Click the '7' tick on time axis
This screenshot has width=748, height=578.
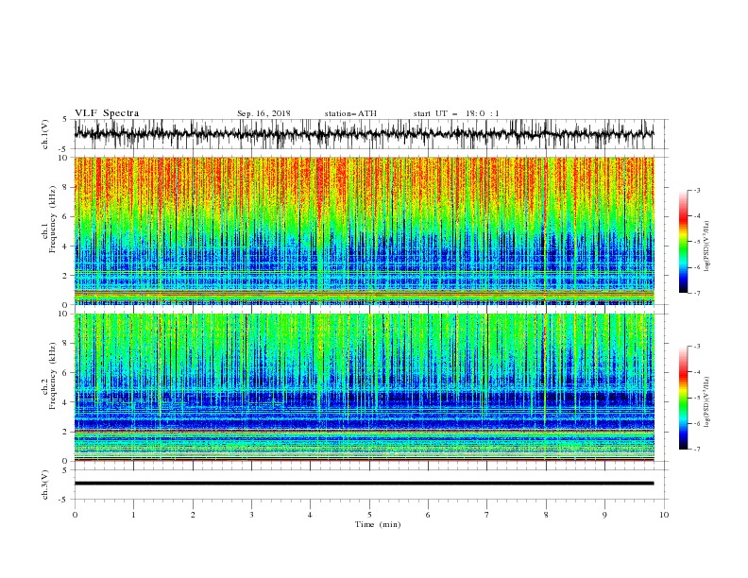coord(487,515)
